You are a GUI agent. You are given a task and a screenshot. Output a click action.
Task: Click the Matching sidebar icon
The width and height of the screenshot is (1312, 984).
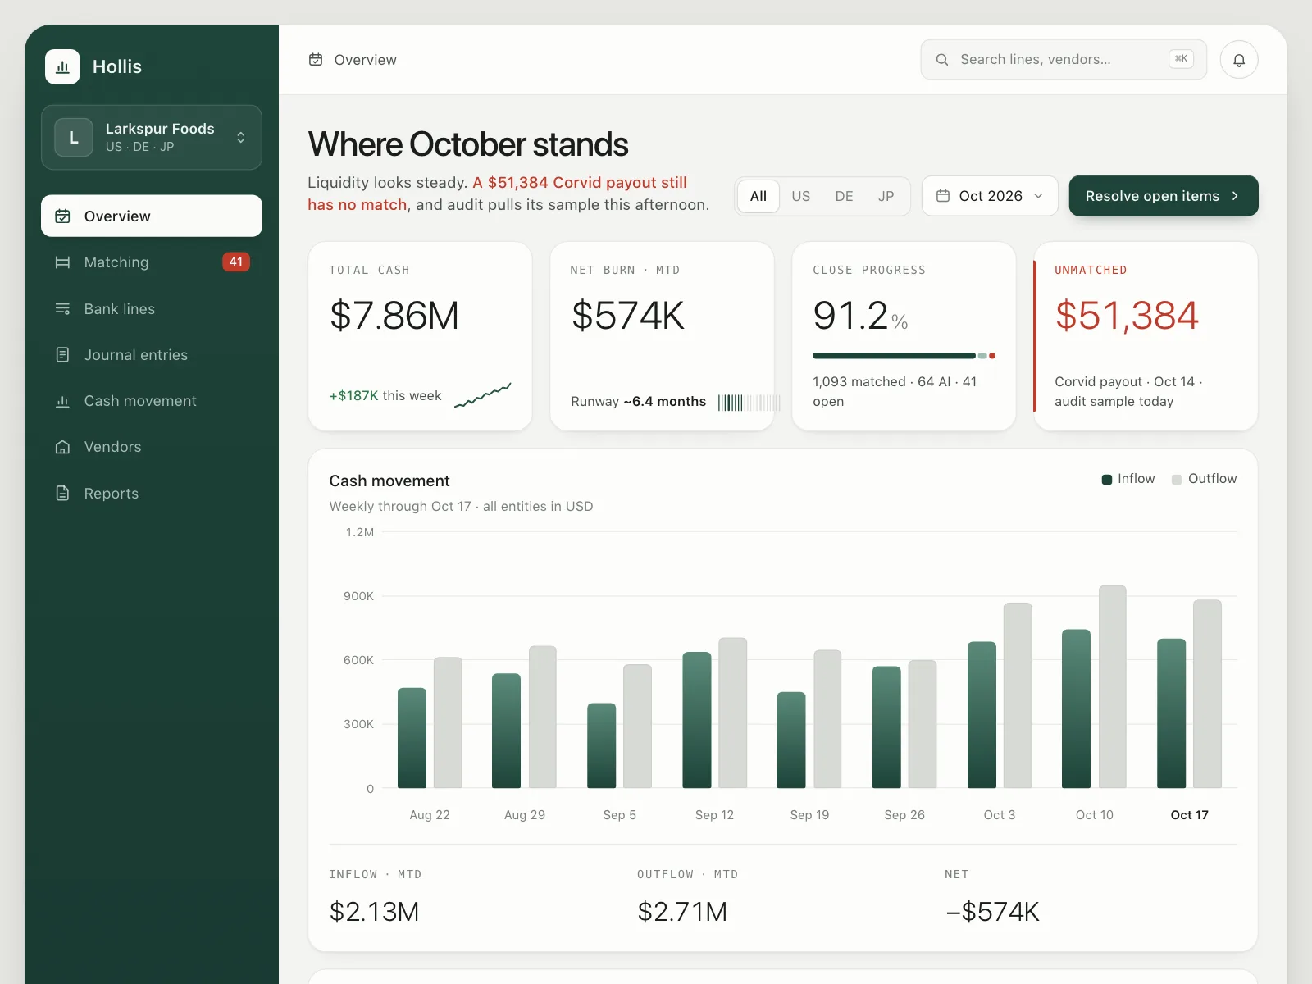[62, 262]
